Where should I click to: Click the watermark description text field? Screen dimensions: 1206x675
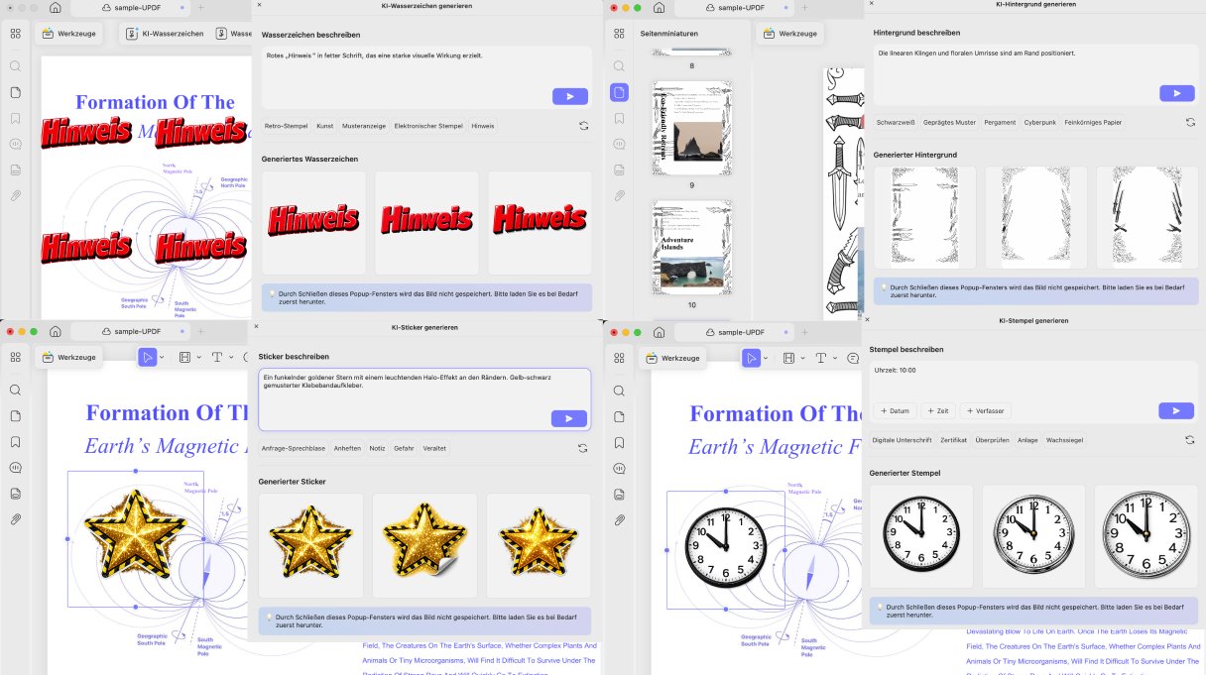pyautogui.click(x=426, y=76)
